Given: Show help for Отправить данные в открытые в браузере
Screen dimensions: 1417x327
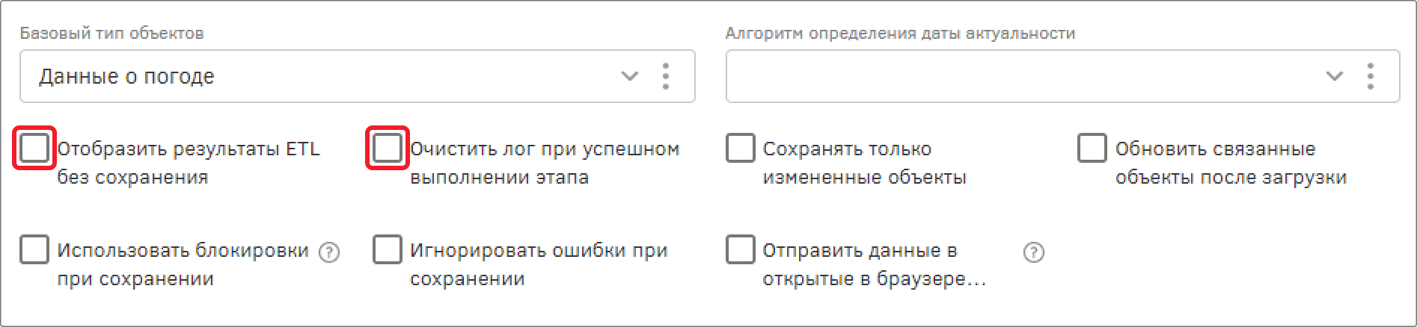Looking at the screenshot, I should coord(1033,252).
